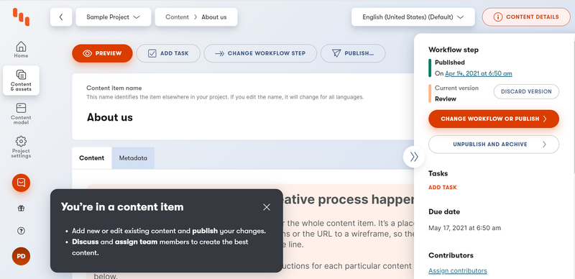Screen dimensions: 575x279
Task: Open the Sample Project dropdown
Action: coord(114,17)
